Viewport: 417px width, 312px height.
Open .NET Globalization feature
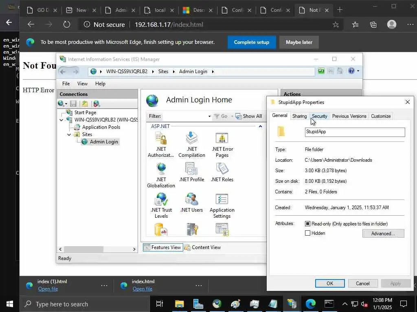coord(161,175)
